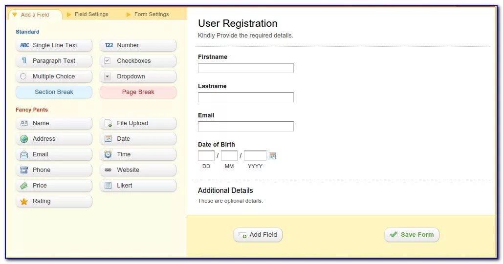Add a Price field
Viewport: 503px width, 264px height.
tap(54, 186)
